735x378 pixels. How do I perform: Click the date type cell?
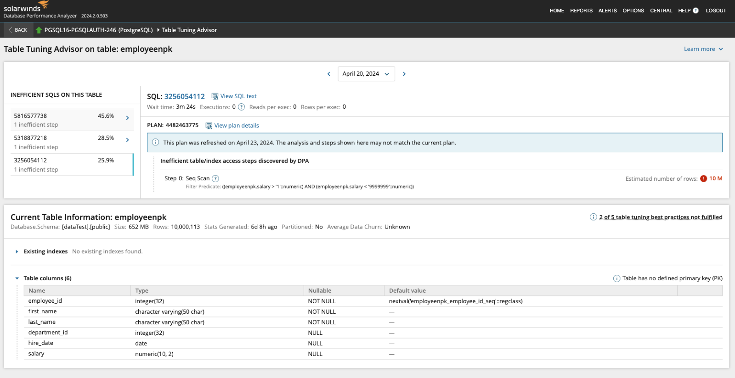point(141,344)
